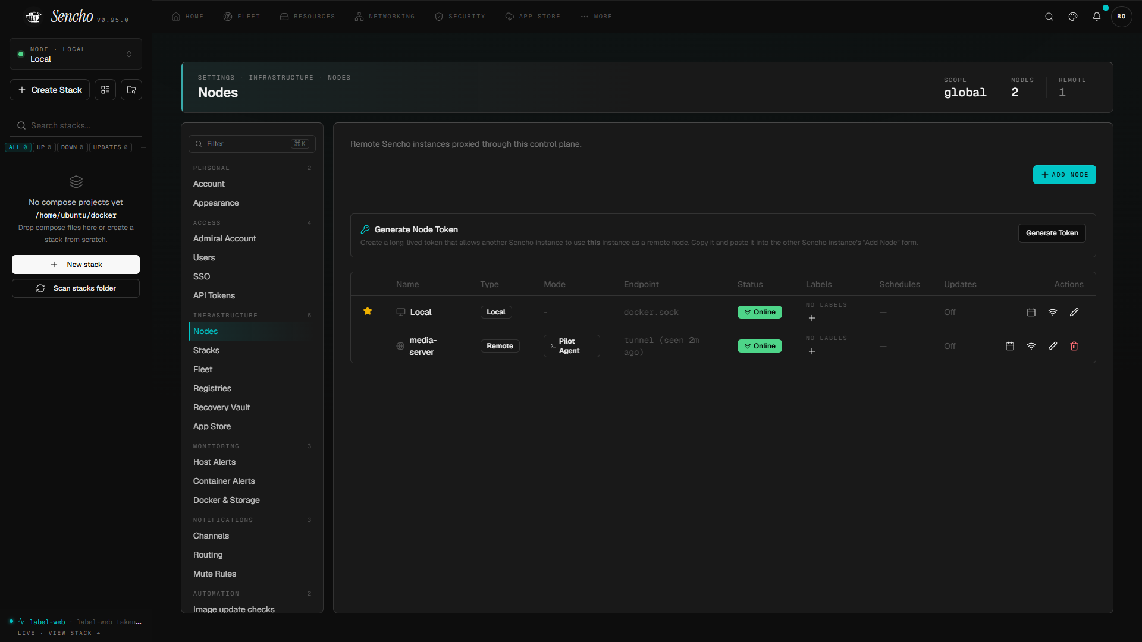Add a label to media-server node
The image size is (1142, 642).
pos(812,351)
